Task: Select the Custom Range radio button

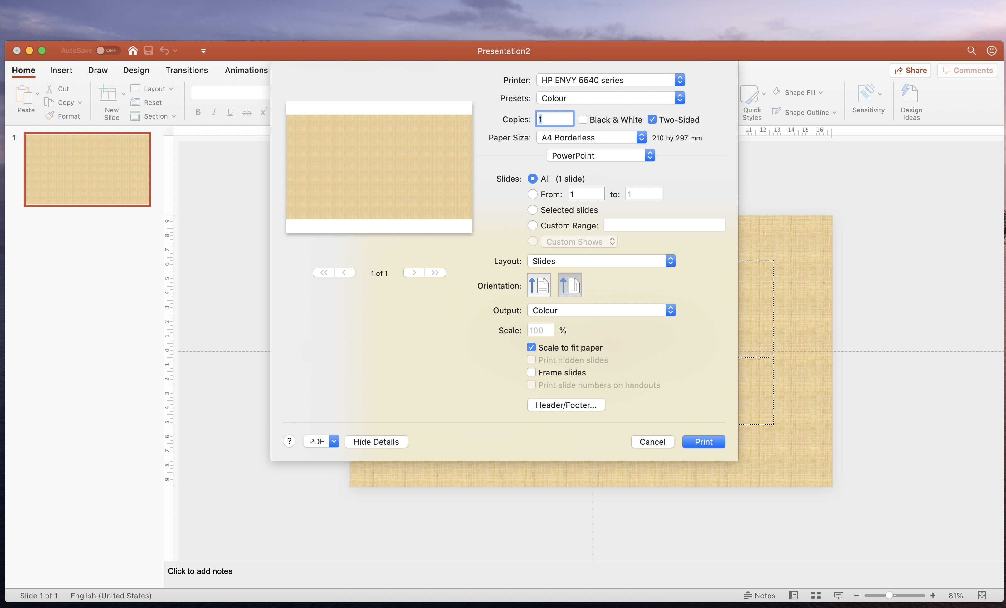Action: pos(532,225)
